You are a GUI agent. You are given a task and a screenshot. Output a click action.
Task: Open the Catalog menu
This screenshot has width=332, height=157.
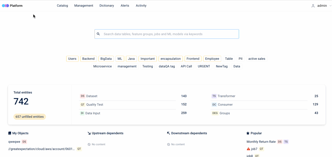(x=62, y=5)
